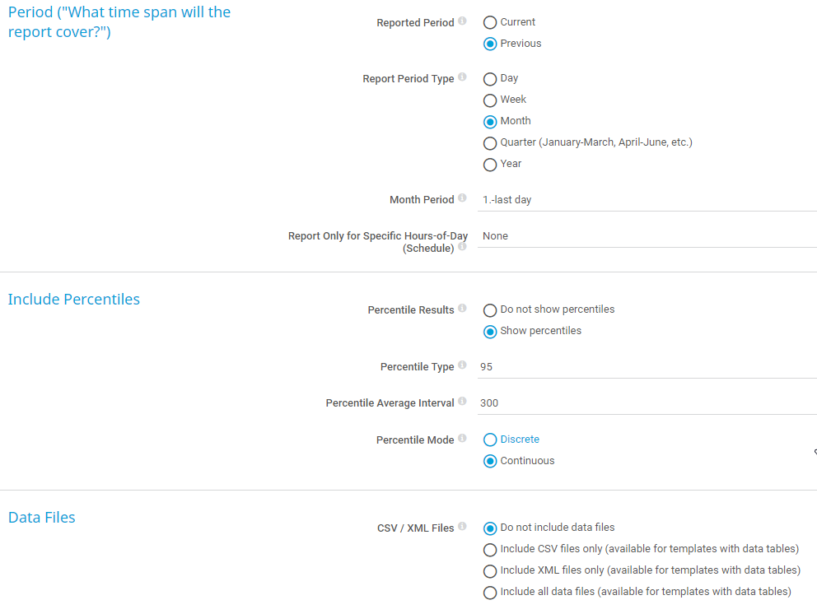Open the Percentile Results help icon
This screenshot has width=817, height=614.
pyautogui.click(x=464, y=306)
